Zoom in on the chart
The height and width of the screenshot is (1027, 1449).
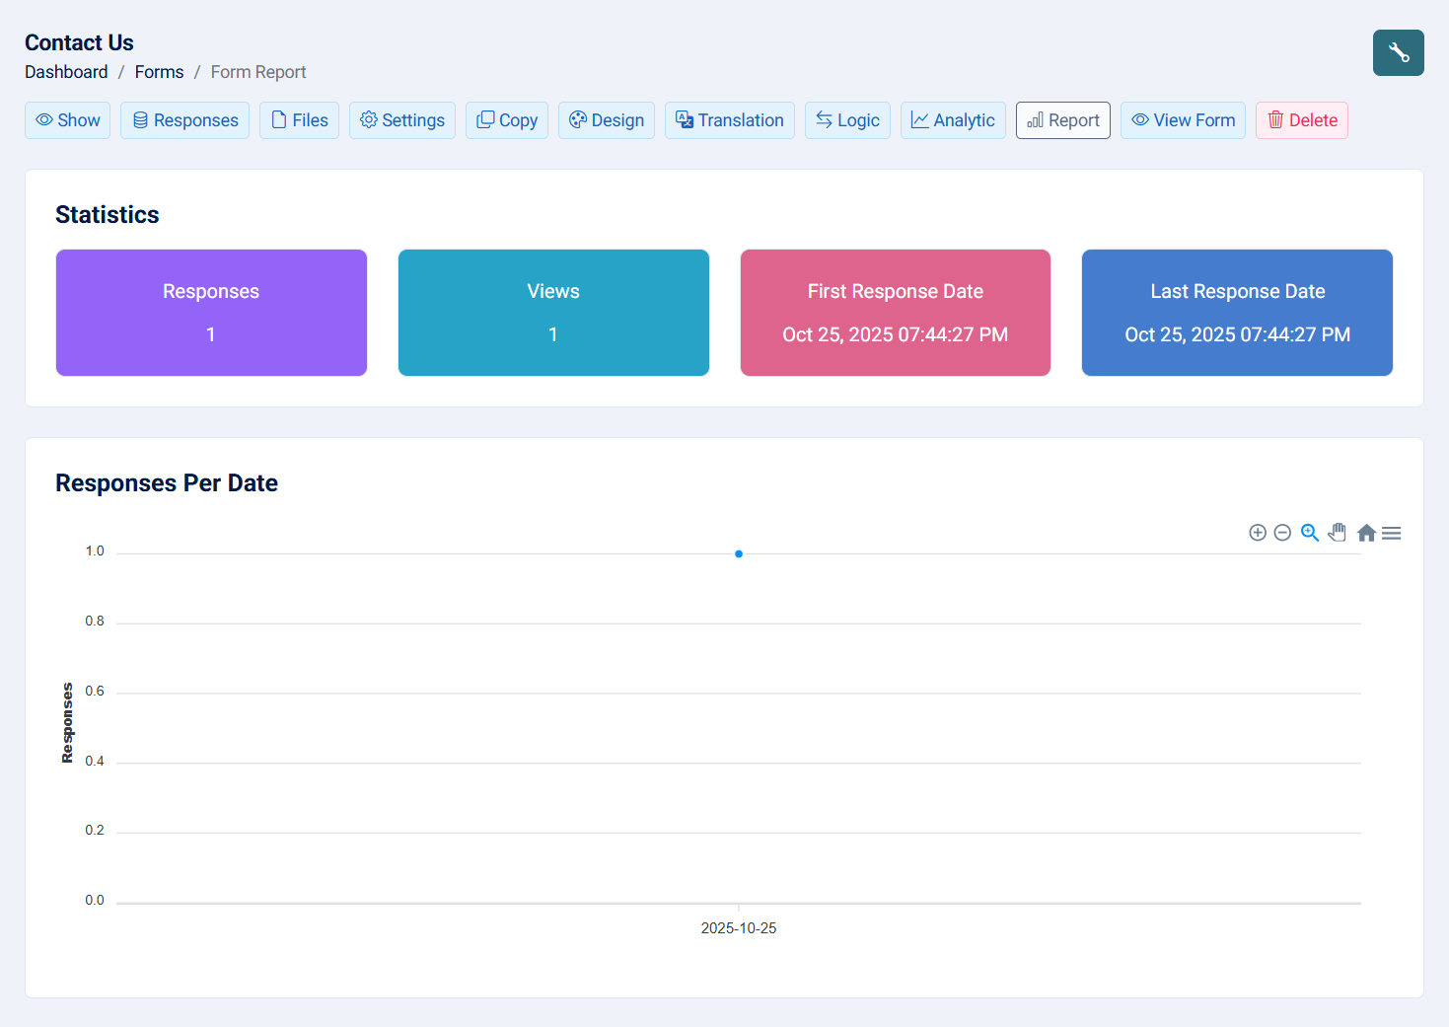point(1257,533)
